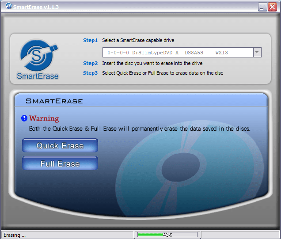Click the SmartErase logo icon
This screenshot has height=239, width=281.
click(x=38, y=55)
